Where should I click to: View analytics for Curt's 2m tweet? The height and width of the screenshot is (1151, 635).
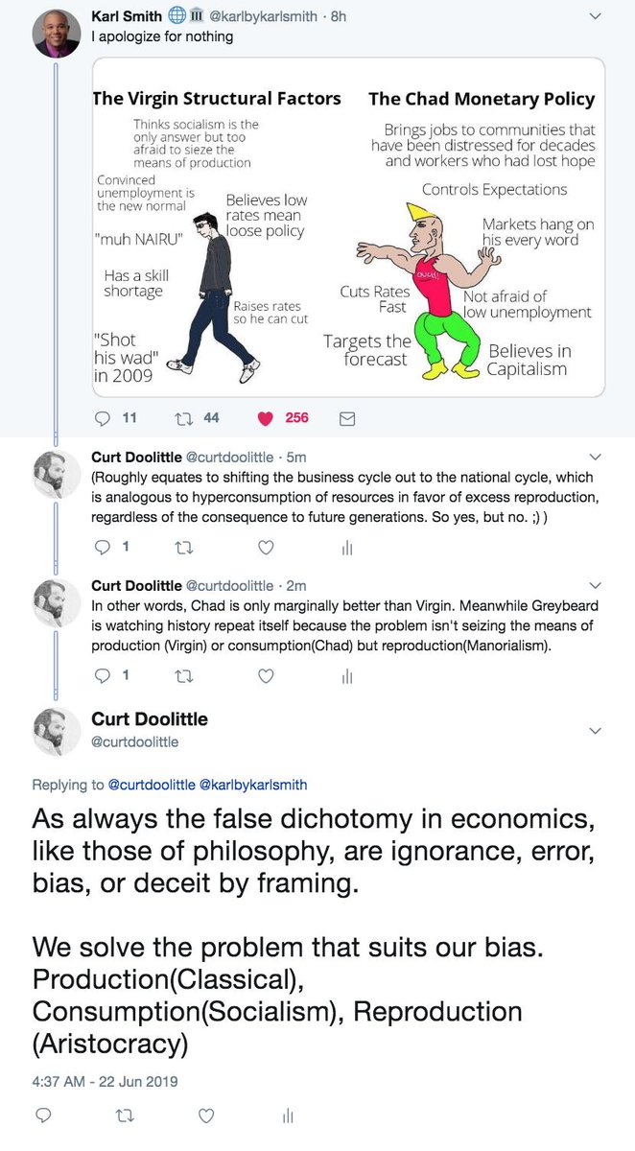pos(347,676)
